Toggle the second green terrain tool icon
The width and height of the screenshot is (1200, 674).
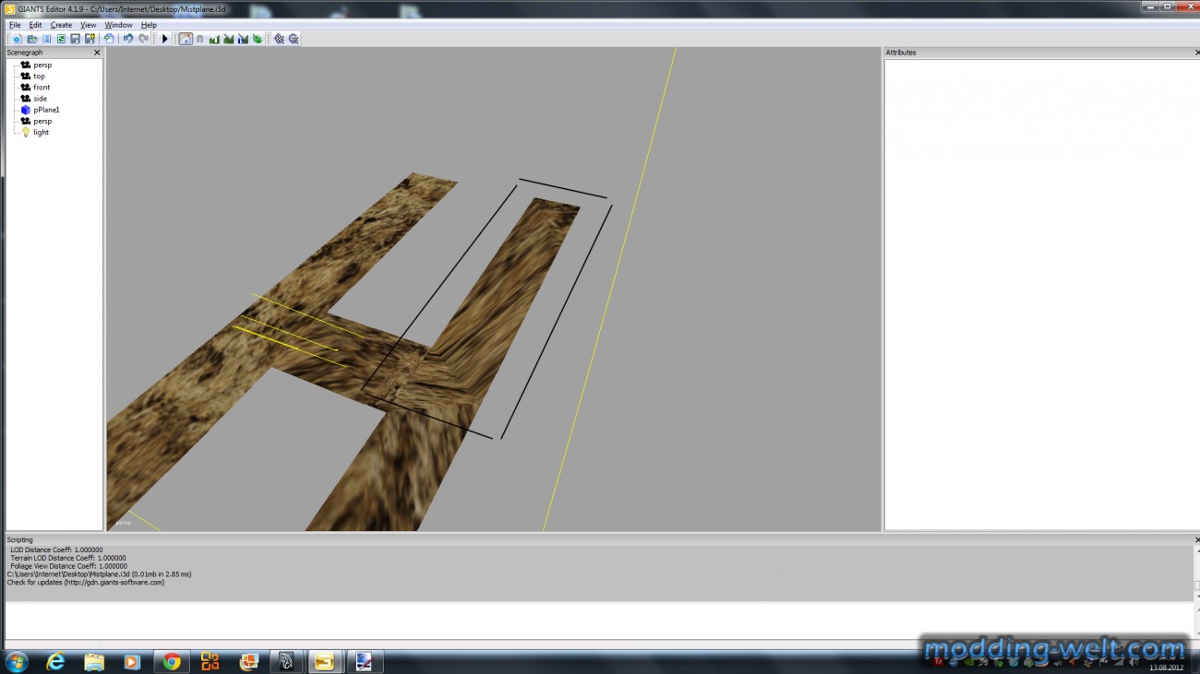point(228,39)
